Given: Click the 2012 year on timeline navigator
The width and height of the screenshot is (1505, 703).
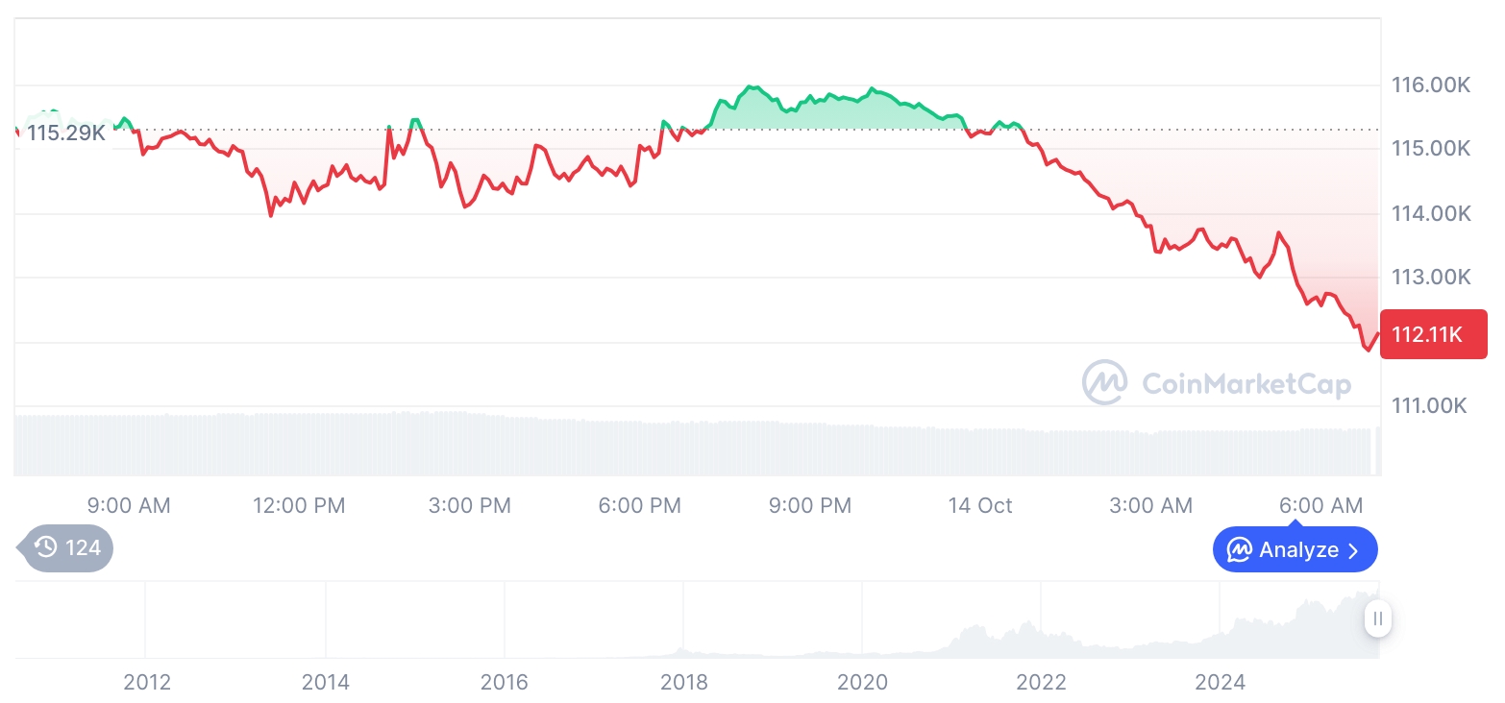Looking at the screenshot, I should (147, 683).
